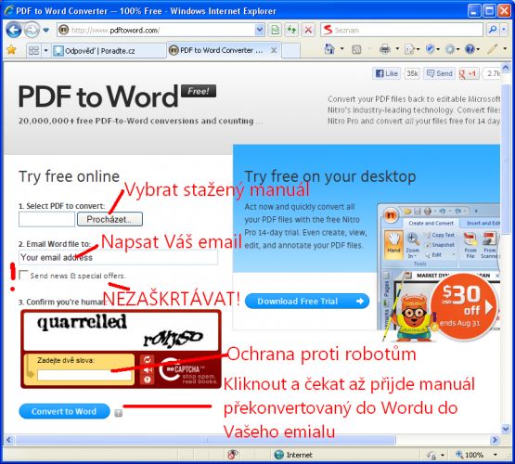The image size is (515, 464).
Task: Click the horizontal scrollbar right arrow
Action: [x=495, y=440]
